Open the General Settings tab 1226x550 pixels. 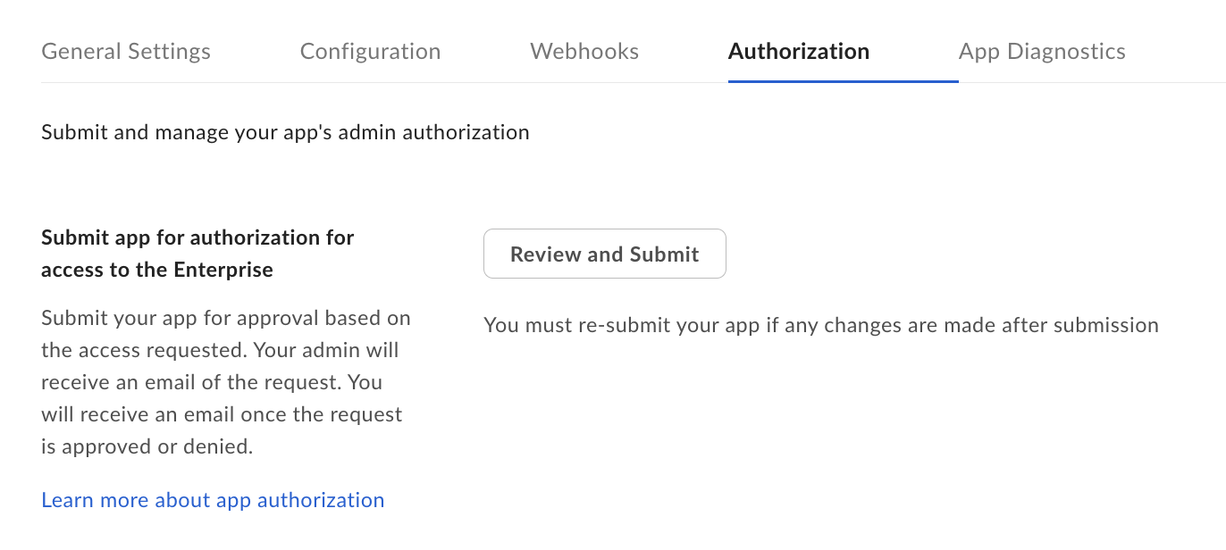tap(126, 52)
